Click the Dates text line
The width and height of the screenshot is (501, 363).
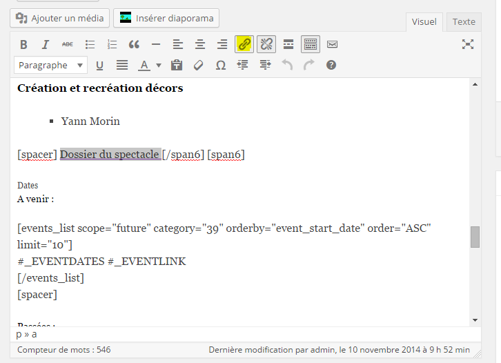click(28, 186)
